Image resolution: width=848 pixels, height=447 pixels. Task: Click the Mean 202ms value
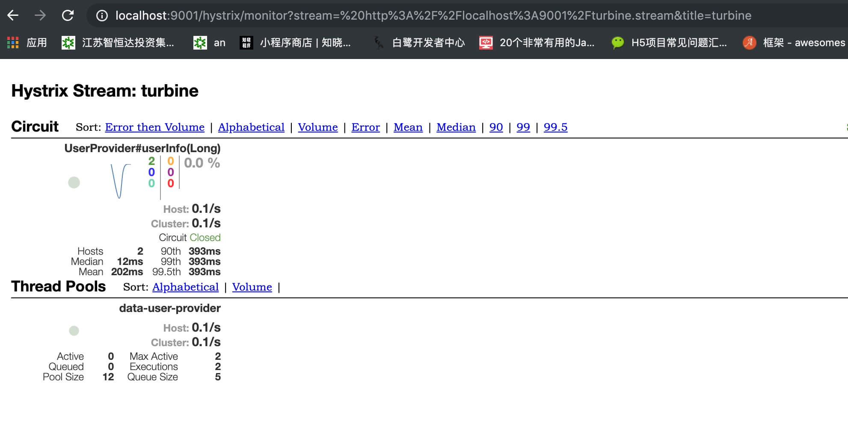point(127,272)
